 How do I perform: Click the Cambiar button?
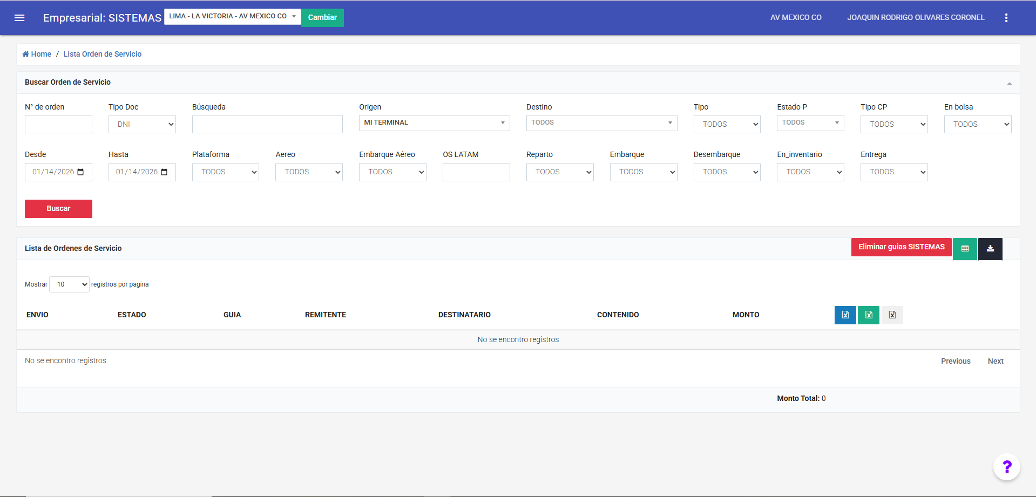tap(322, 17)
